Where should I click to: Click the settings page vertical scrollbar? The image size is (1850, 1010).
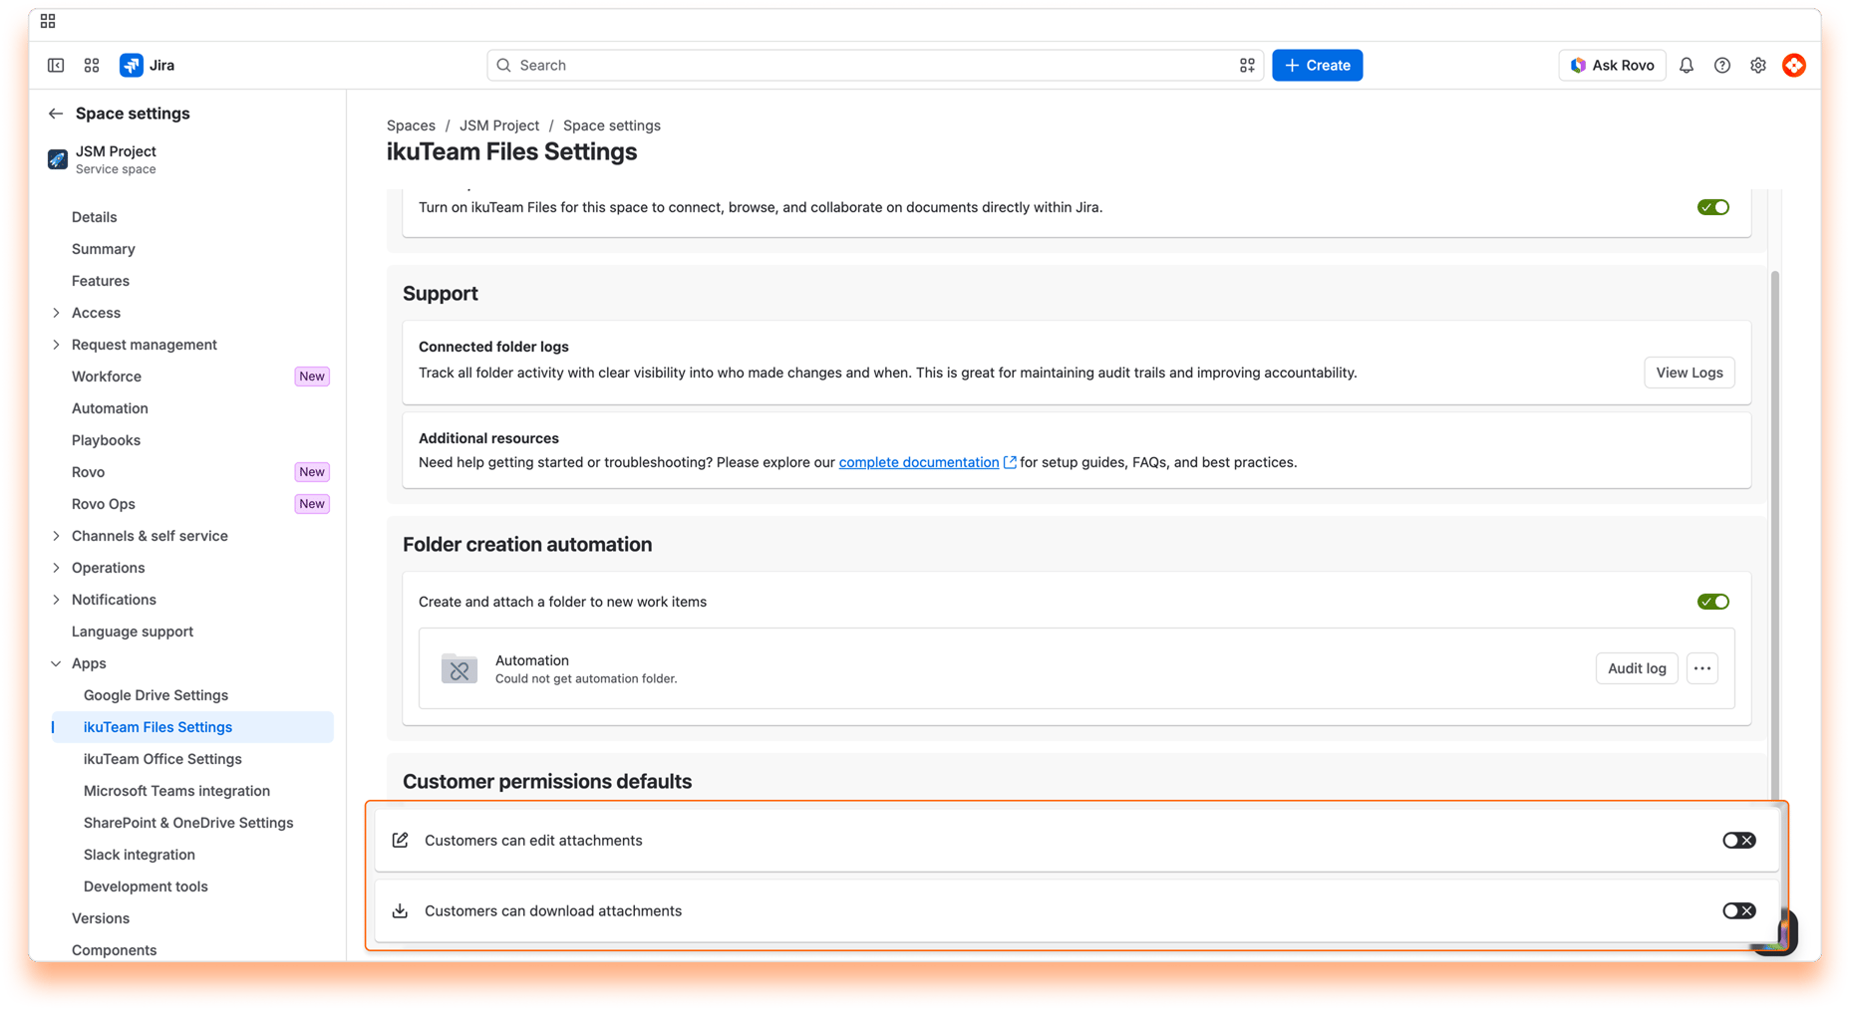tap(1774, 538)
